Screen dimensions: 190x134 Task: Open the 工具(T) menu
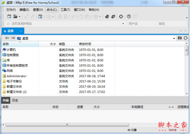point(65,10)
